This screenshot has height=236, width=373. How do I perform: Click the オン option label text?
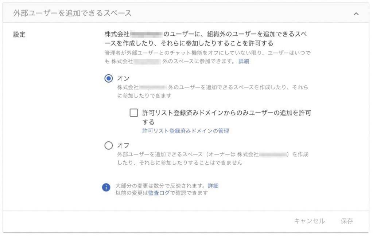123,78
